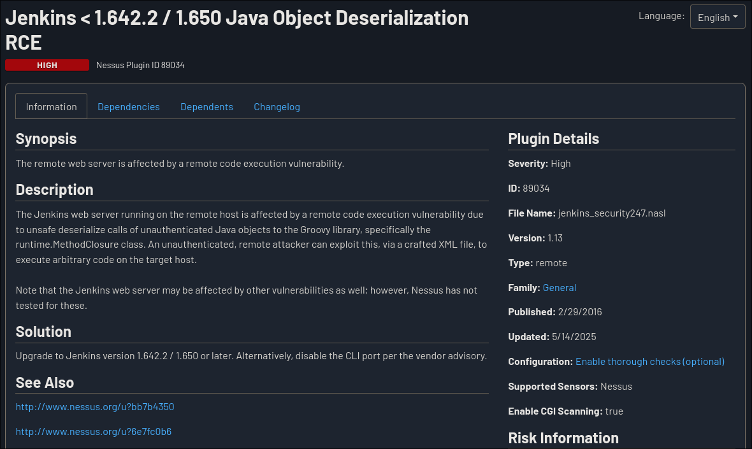Switch to the Dependents tab
This screenshot has width=752, height=449.
206,107
